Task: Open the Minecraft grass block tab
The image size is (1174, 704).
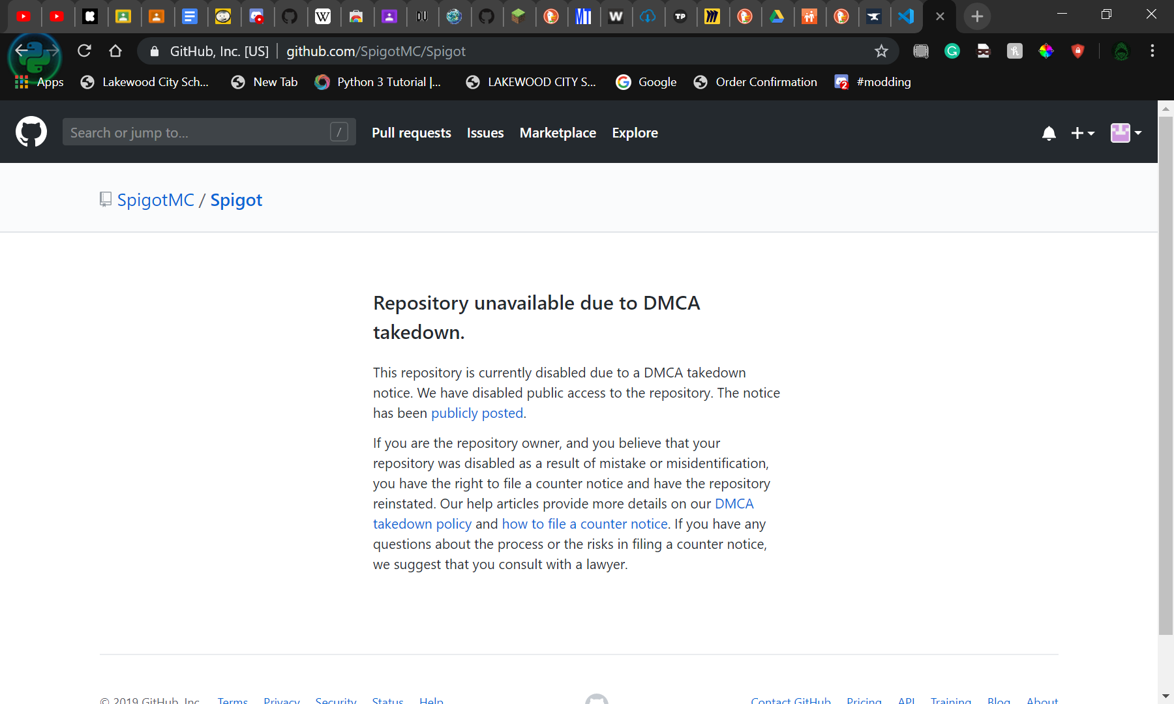Action: click(x=519, y=16)
